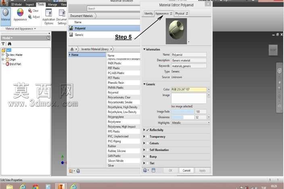The image size is (284, 189).
Task: Click the Name field containing Polyamid
Action: (x=189, y=55)
